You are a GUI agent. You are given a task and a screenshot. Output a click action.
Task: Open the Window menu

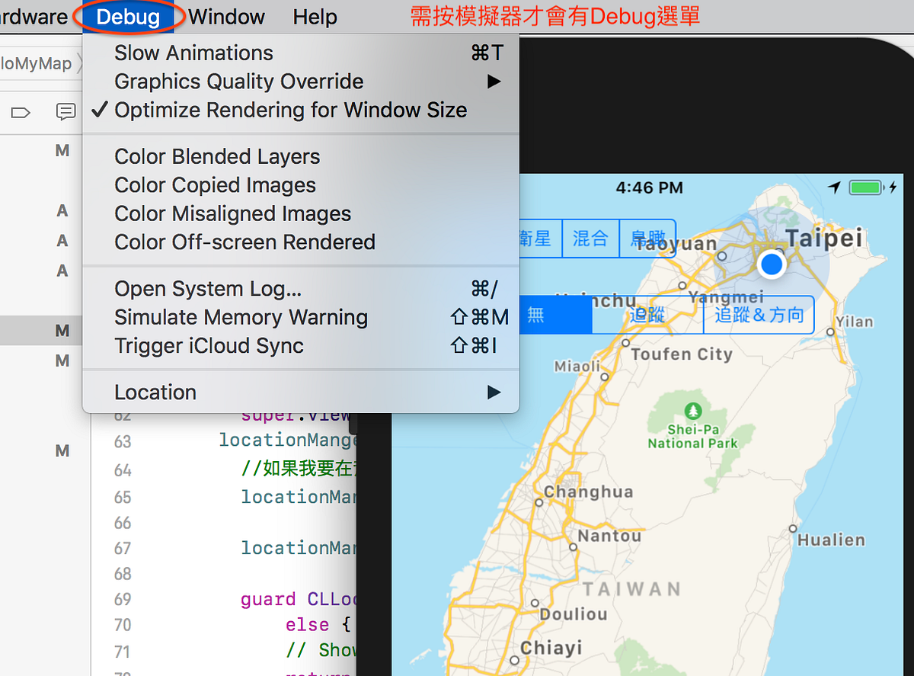pyautogui.click(x=225, y=17)
